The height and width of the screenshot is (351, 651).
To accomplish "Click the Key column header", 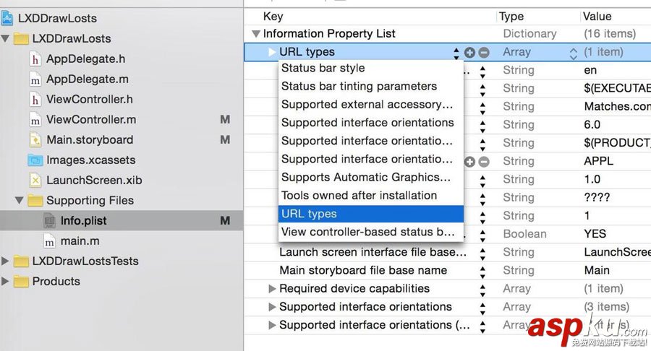I will [x=273, y=16].
